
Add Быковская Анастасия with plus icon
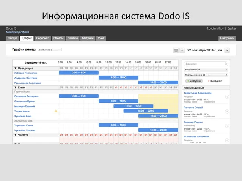pos(227,140)
